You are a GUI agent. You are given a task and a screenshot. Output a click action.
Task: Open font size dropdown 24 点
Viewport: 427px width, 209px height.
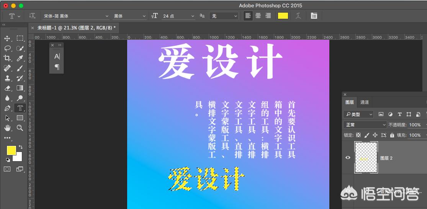(178, 16)
